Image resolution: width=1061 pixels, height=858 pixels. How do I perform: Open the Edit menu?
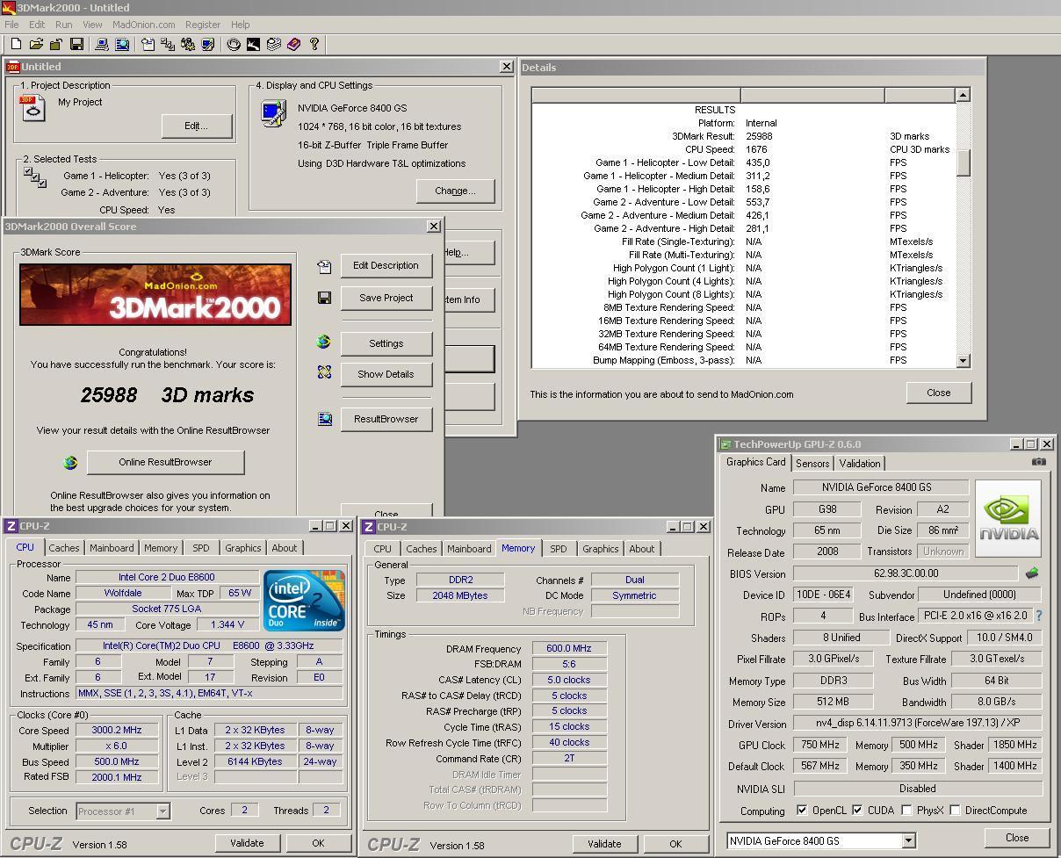pyautogui.click(x=37, y=25)
